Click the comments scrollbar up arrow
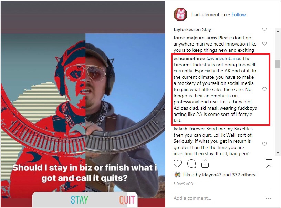Viewport: 281px width, 208px height. (278, 31)
